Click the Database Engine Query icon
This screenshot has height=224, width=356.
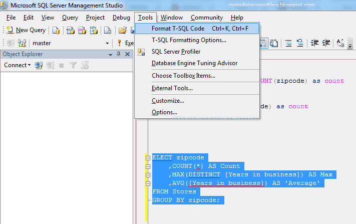tap(56, 30)
